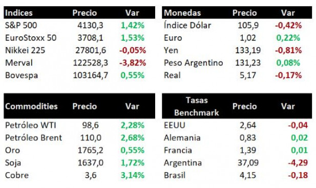Screen dimensions: 316x188
Task: Select the Argentina rate 37,09
Action: pos(248,162)
